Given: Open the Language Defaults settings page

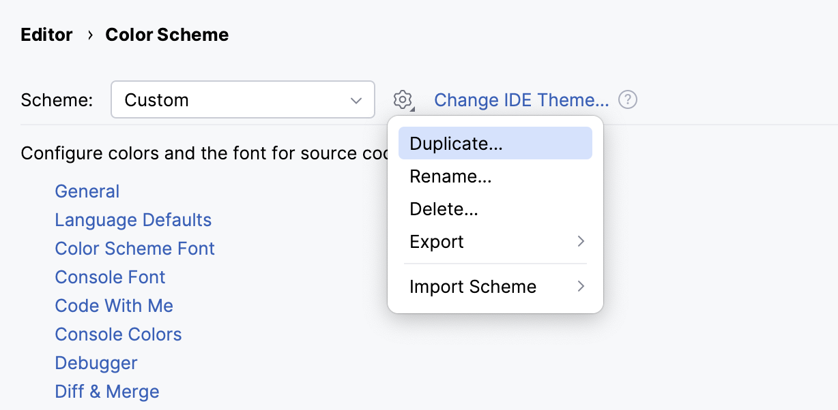Looking at the screenshot, I should (x=133, y=220).
